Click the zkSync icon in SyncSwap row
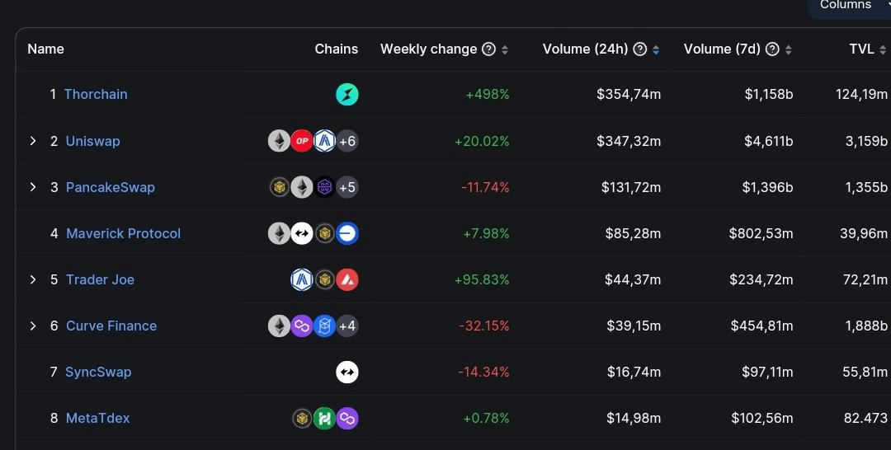The height and width of the screenshot is (450, 891). [347, 373]
